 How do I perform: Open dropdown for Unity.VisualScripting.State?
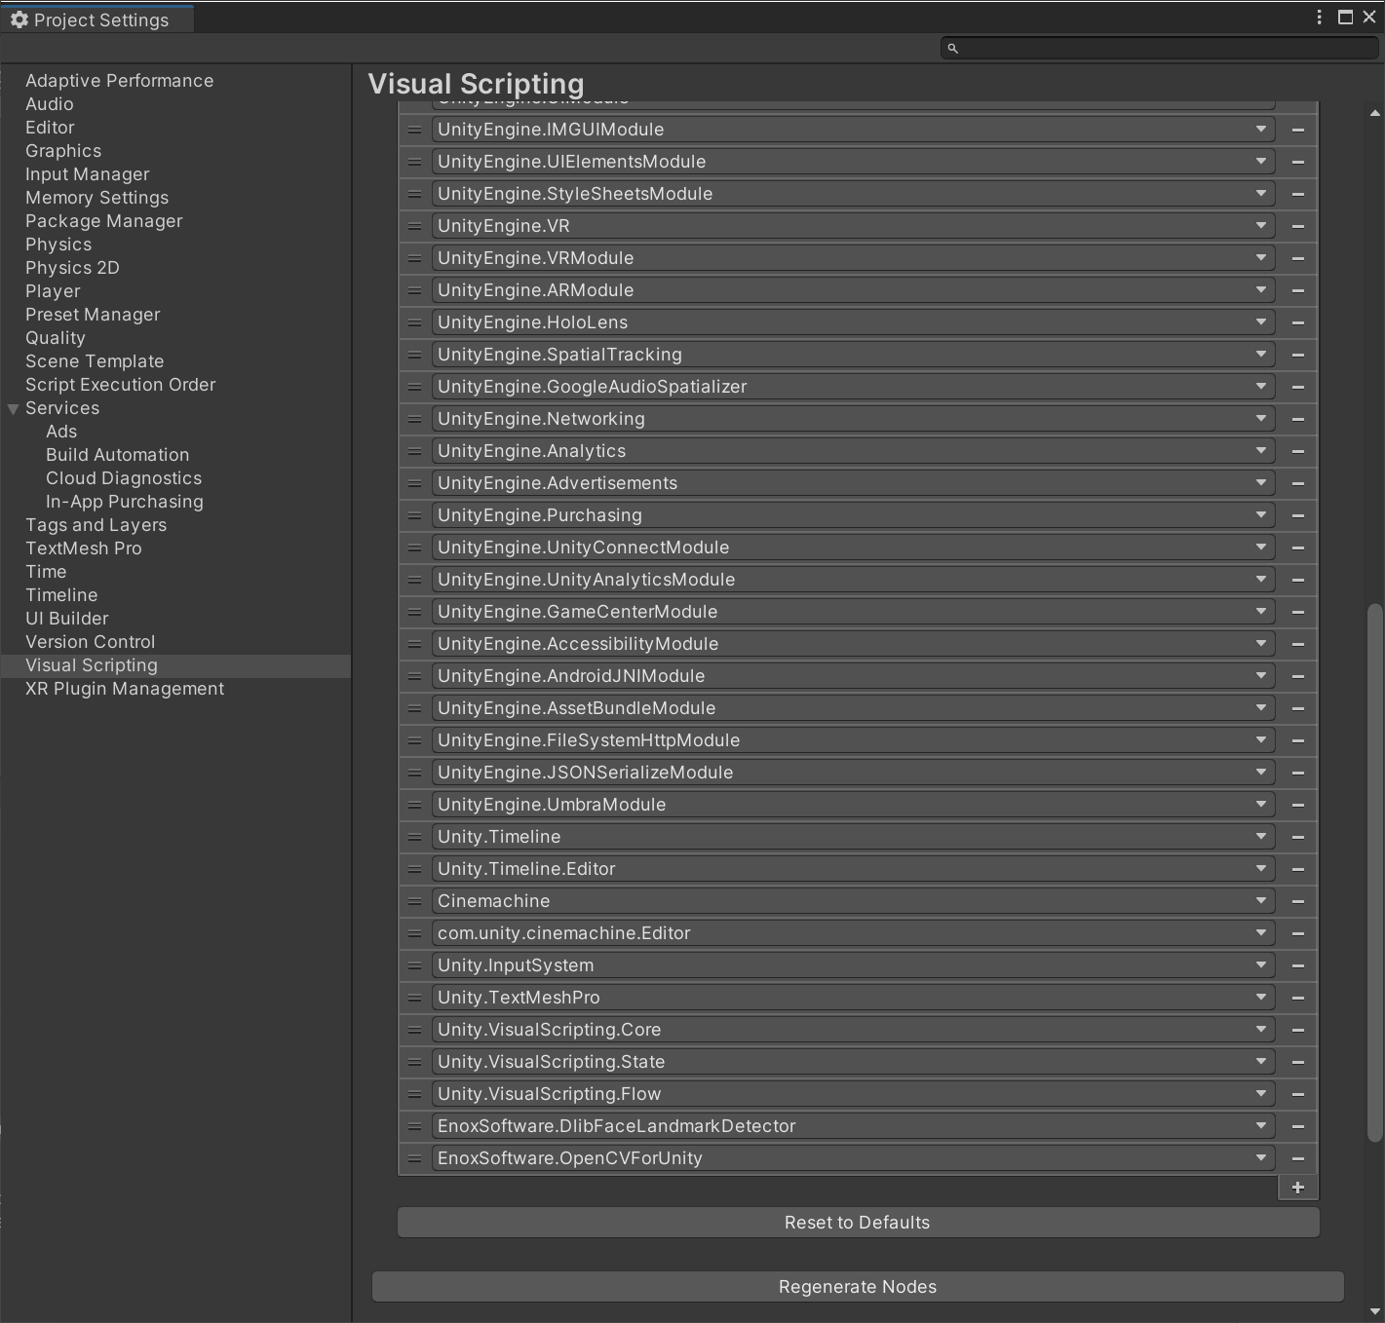pyautogui.click(x=853, y=1062)
